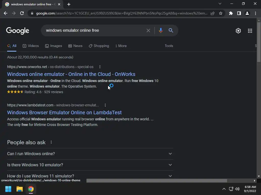Screen dimensions: 261x195
Task: Open the OnWorks Windows online emulator link
Action: click(71, 74)
